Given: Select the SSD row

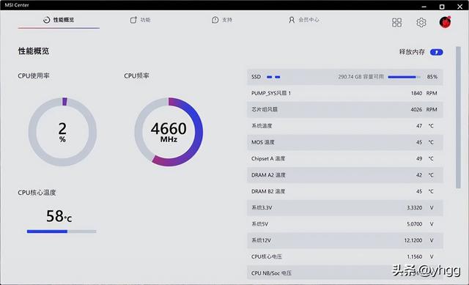Looking at the screenshot, I should tap(345, 77).
